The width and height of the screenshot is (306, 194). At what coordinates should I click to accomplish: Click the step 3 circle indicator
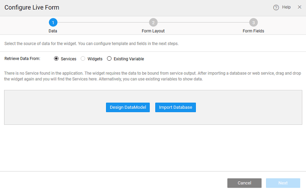point(253,22)
